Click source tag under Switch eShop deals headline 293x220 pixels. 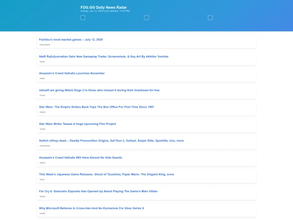pyautogui.click(x=45, y=146)
